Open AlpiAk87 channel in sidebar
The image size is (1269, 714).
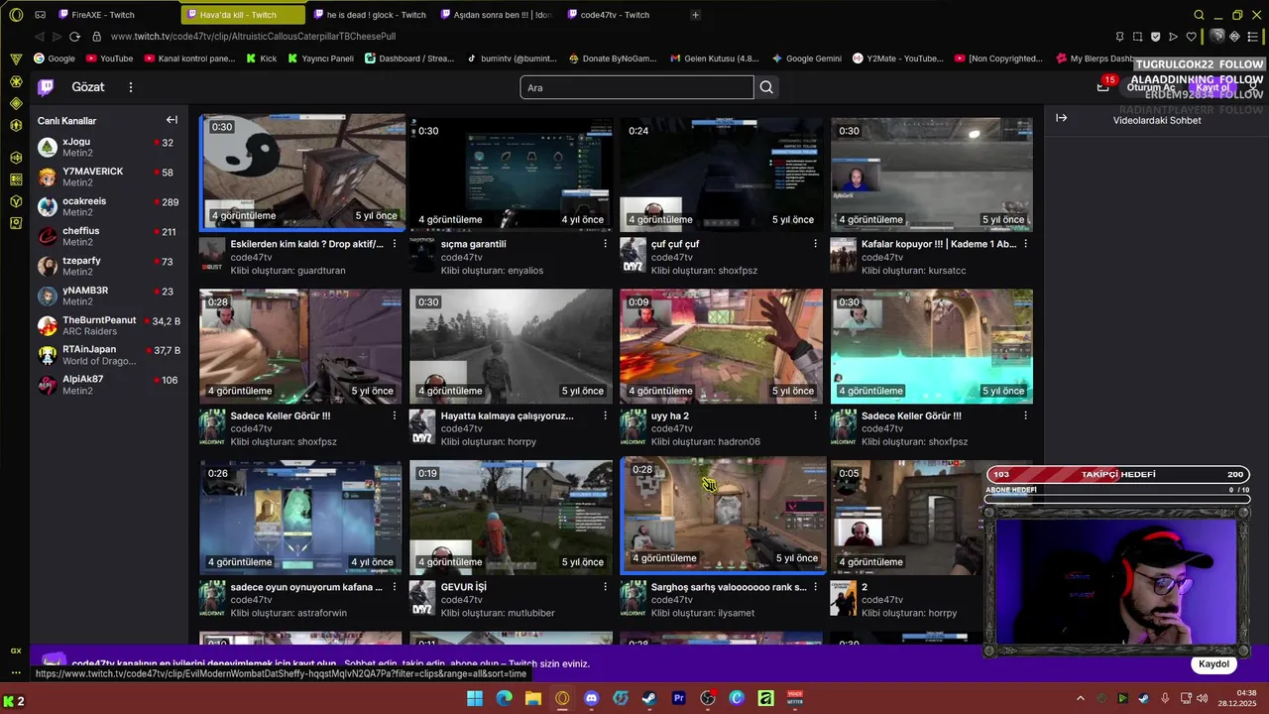(x=109, y=385)
